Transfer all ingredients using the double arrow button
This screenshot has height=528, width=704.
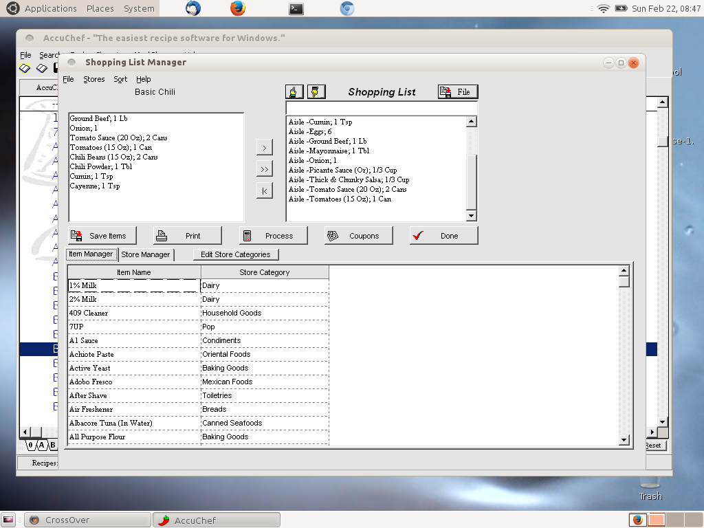(x=265, y=168)
